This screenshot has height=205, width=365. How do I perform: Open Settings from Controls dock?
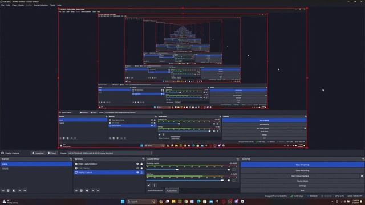302,186
